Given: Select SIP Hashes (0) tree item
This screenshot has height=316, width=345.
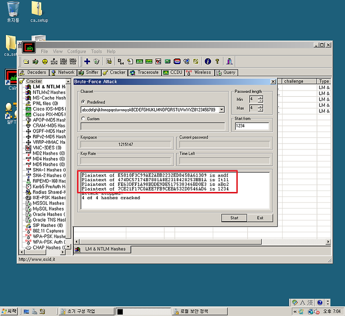Looking at the screenshot, I should coord(45,226).
